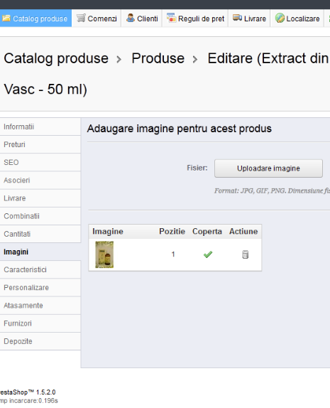Click the Uploadare imagine button
This screenshot has height=408, width=330.
tap(268, 168)
